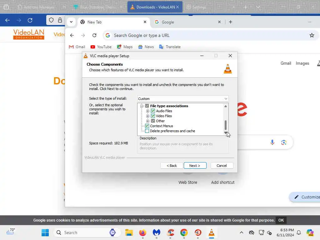
Task: Click the components list scrollbar thumb
Action: tap(226, 125)
